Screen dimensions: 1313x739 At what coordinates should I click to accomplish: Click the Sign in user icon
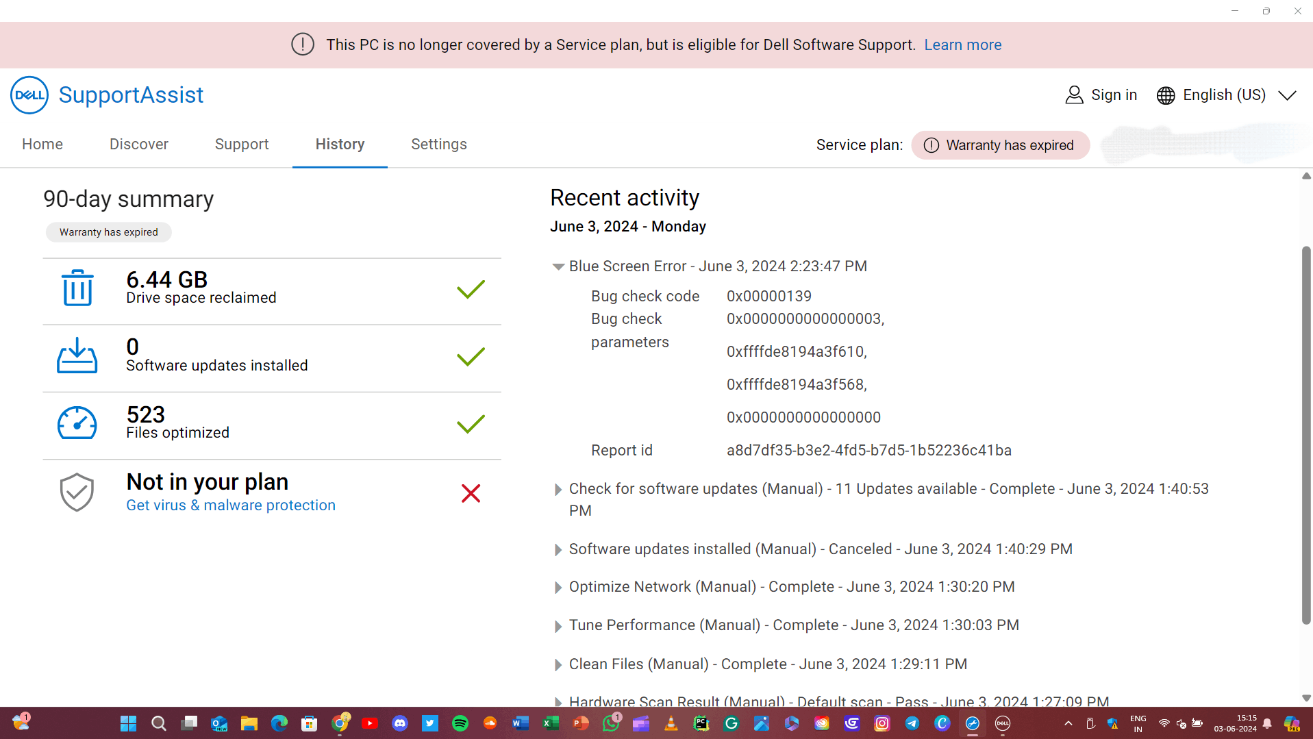pos(1074,95)
